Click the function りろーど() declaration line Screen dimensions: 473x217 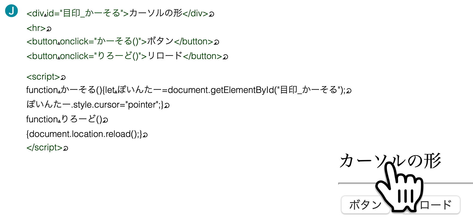67,119
